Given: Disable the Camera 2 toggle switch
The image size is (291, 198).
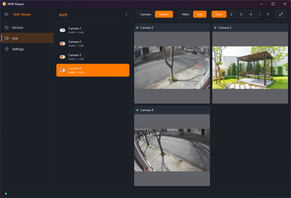Looking at the screenshot, I should point(63,44).
